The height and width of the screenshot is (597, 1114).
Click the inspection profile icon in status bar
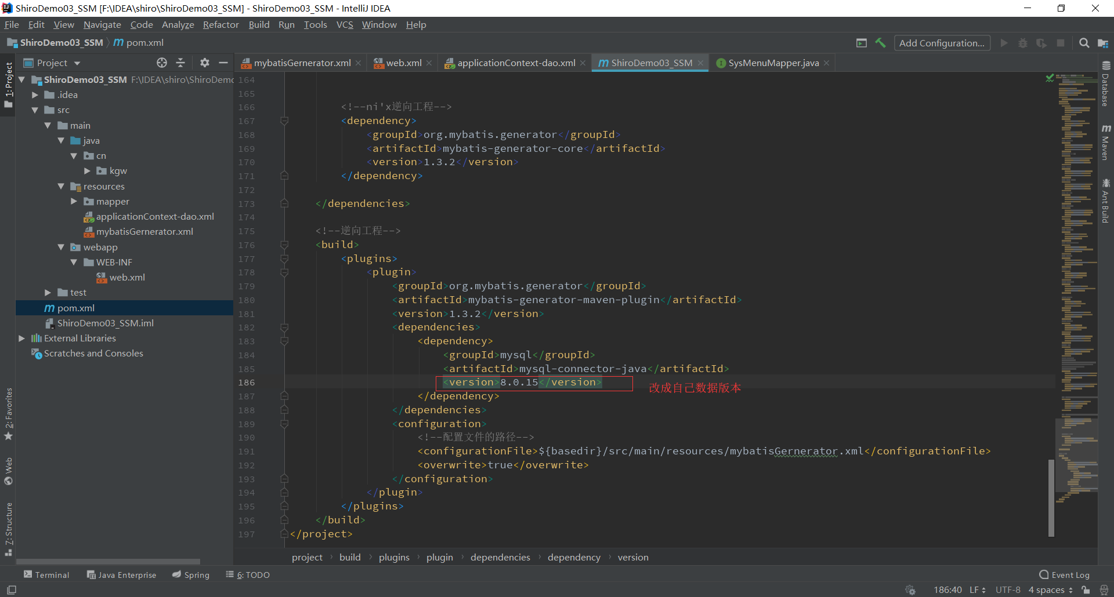(1104, 590)
